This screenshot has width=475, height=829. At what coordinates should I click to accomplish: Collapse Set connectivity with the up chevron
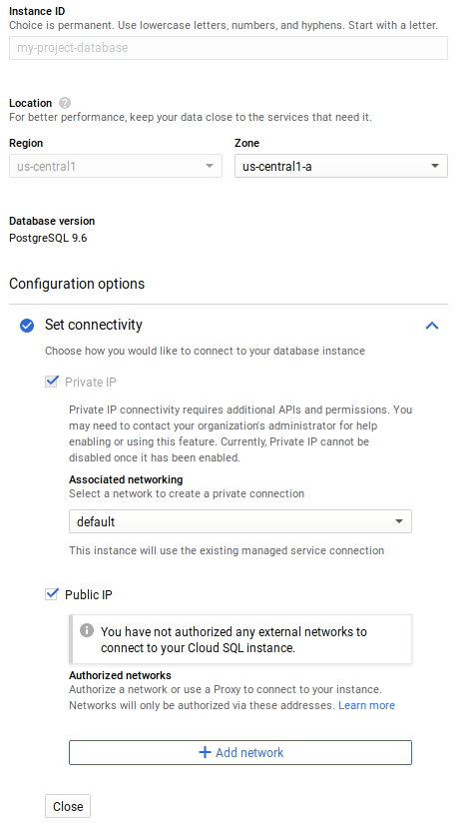pyautogui.click(x=432, y=326)
